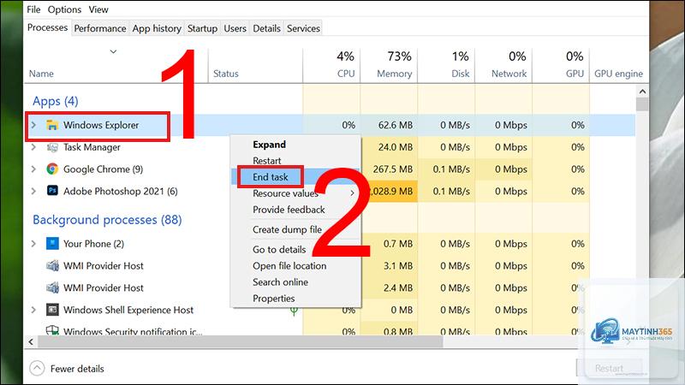This screenshot has height=385, width=685.
Task: Expand the Task Manager process group
Action: 33,147
